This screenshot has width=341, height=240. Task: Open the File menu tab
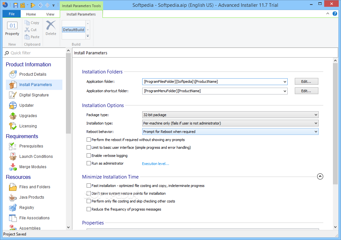(12, 14)
